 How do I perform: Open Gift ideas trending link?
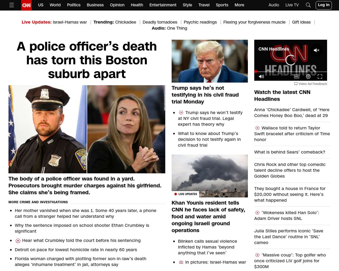[x=301, y=22]
